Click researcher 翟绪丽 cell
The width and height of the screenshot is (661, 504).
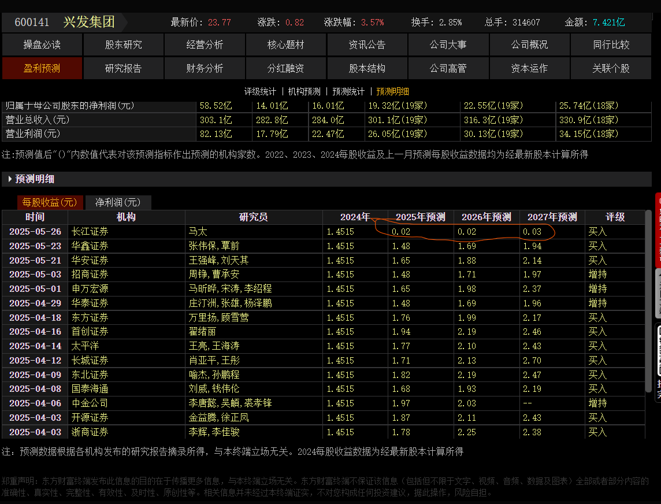(253, 332)
